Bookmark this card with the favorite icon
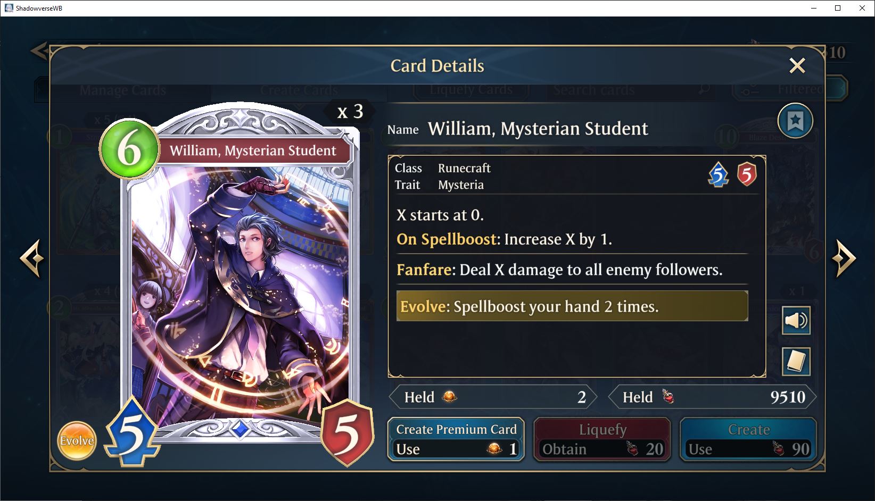This screenshot has width=875, height=501. click(795, 121)
